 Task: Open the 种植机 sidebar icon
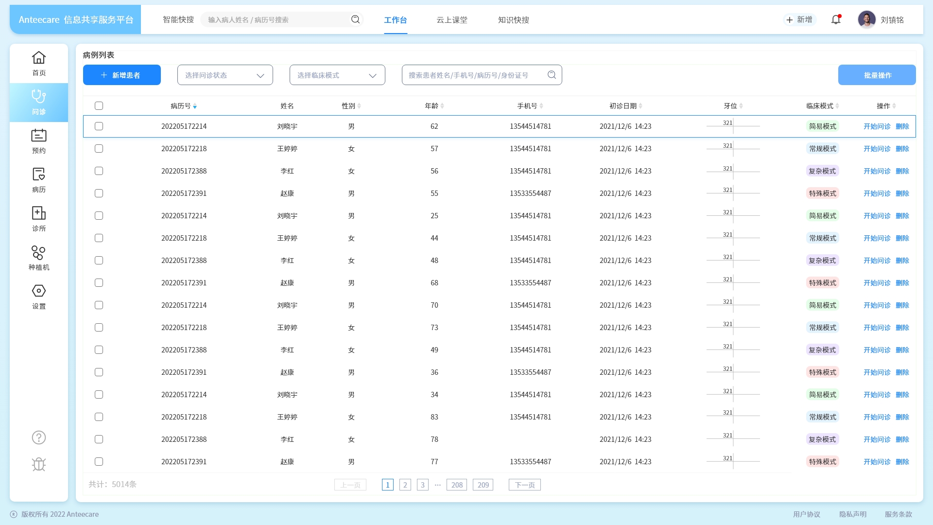point(39,253)
